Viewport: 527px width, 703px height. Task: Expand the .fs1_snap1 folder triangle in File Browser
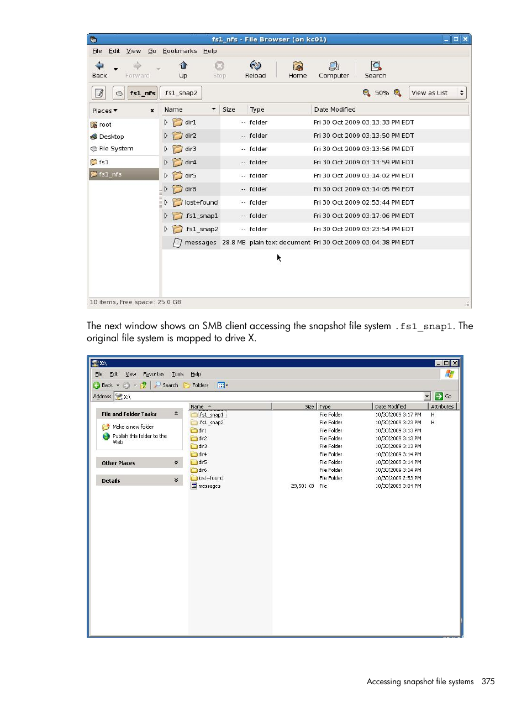[166, 216]
